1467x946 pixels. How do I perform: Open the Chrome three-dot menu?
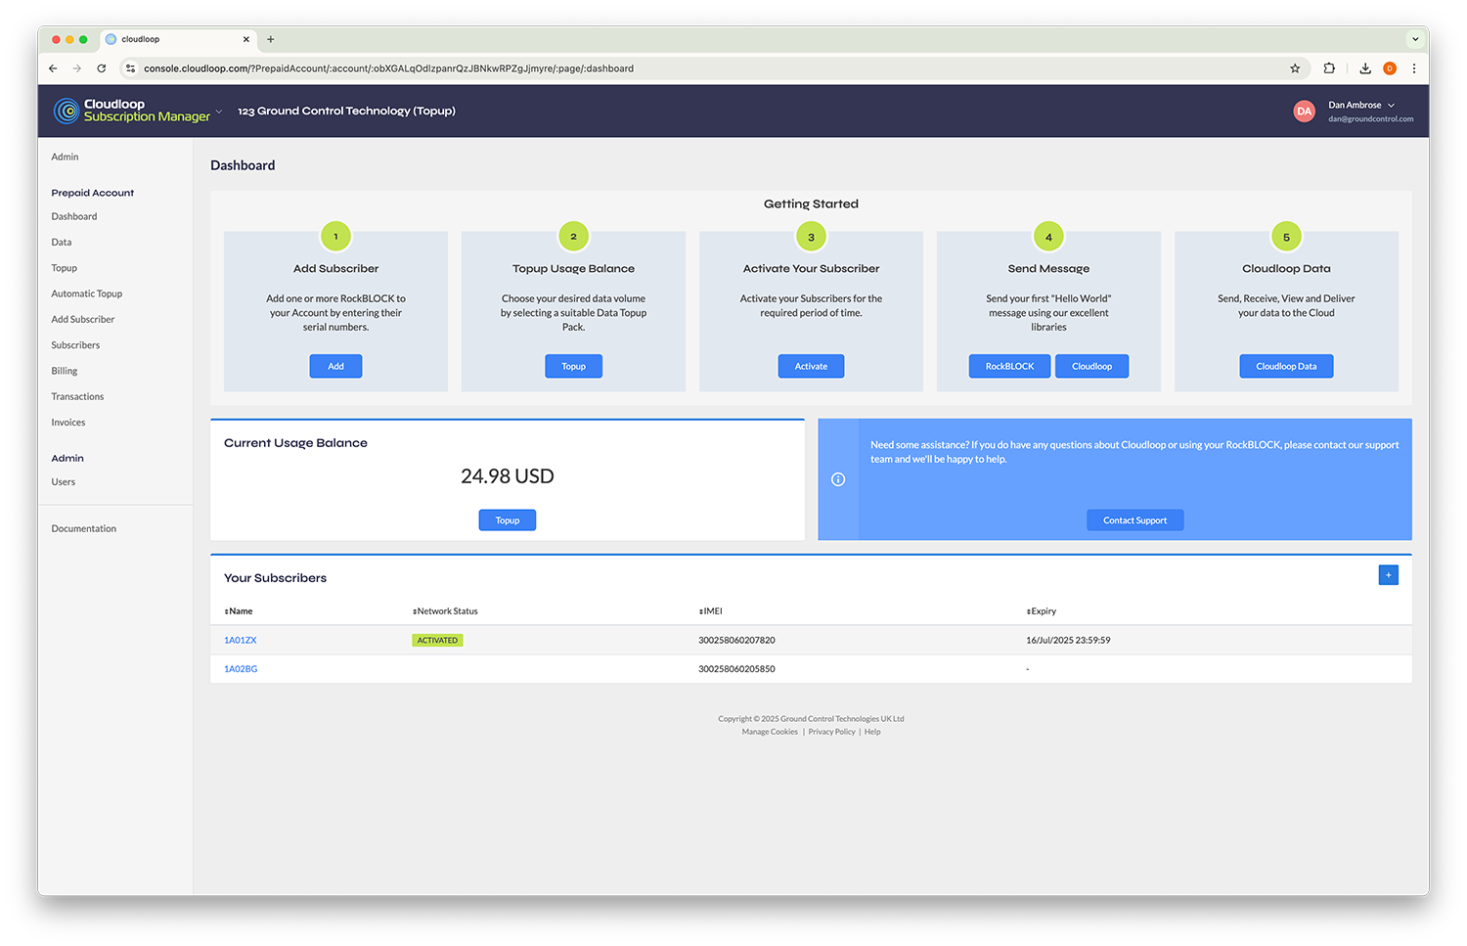(1414, 68)
